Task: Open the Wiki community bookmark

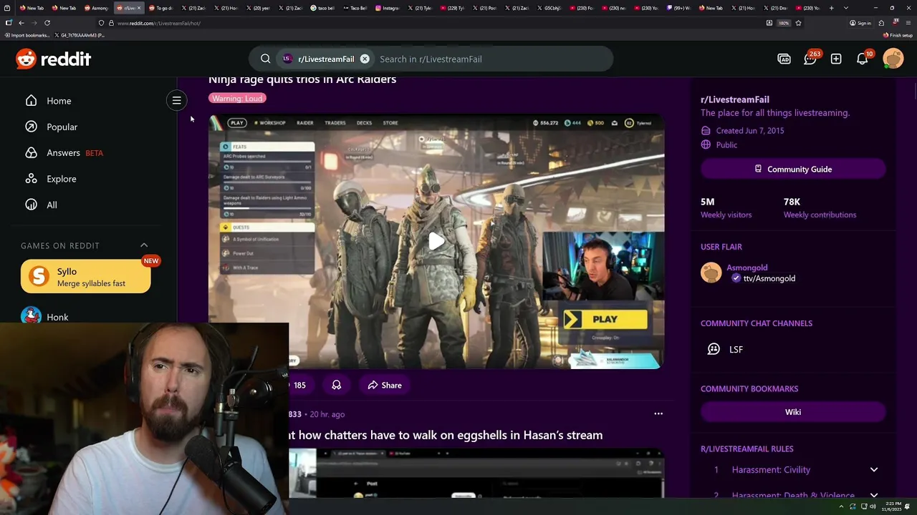Action: 793,412
